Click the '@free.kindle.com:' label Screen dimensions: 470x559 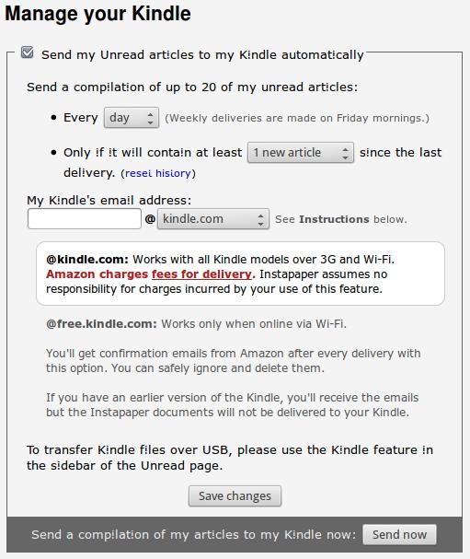pyautogui.click(x=101, y=324)
